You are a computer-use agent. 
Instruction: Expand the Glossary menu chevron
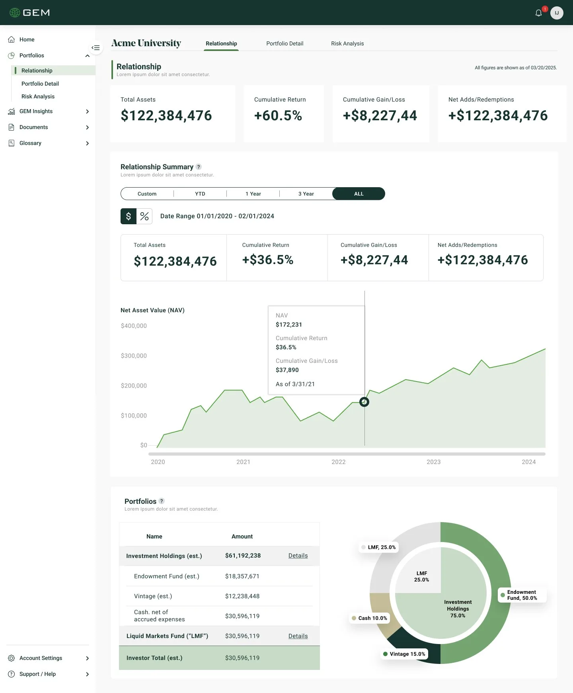click(88, 143)
